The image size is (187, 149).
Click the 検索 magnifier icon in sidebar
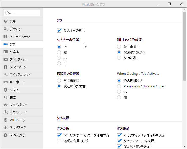(x=6, y=97)
